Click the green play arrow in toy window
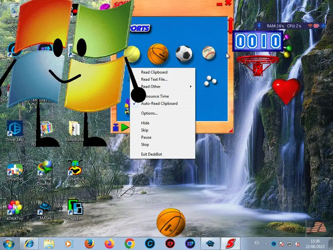This screenshot has width=333, height=250. coord(125,127)
